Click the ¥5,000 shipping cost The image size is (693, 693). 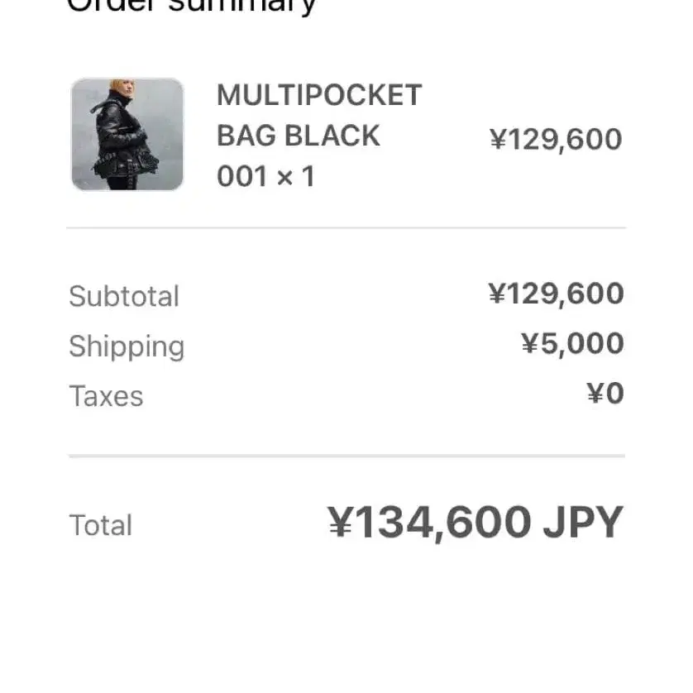click(x=572, y=343)
